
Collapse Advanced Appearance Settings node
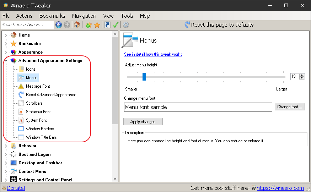[6, 61]
